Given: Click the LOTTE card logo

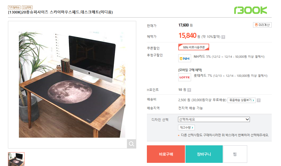Looking at the screenshot, I should [x=184, y=77].
